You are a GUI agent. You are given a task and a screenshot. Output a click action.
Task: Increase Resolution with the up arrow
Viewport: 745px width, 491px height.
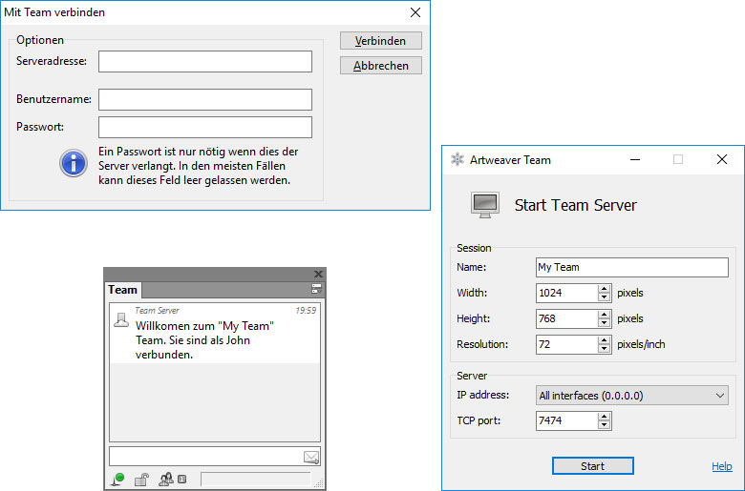tap(604, 339)
